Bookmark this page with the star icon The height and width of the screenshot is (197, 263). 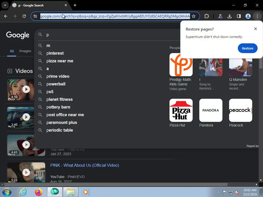pyautogui.click(x=194, y=16)
